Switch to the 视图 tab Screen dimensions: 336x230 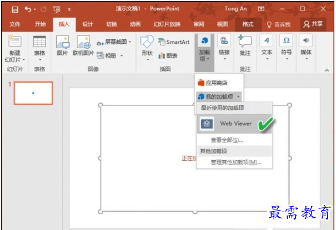coord(222,24)
